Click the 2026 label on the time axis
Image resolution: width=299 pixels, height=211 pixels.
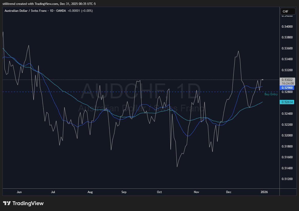pyautogui.click(x=264, y=192)
